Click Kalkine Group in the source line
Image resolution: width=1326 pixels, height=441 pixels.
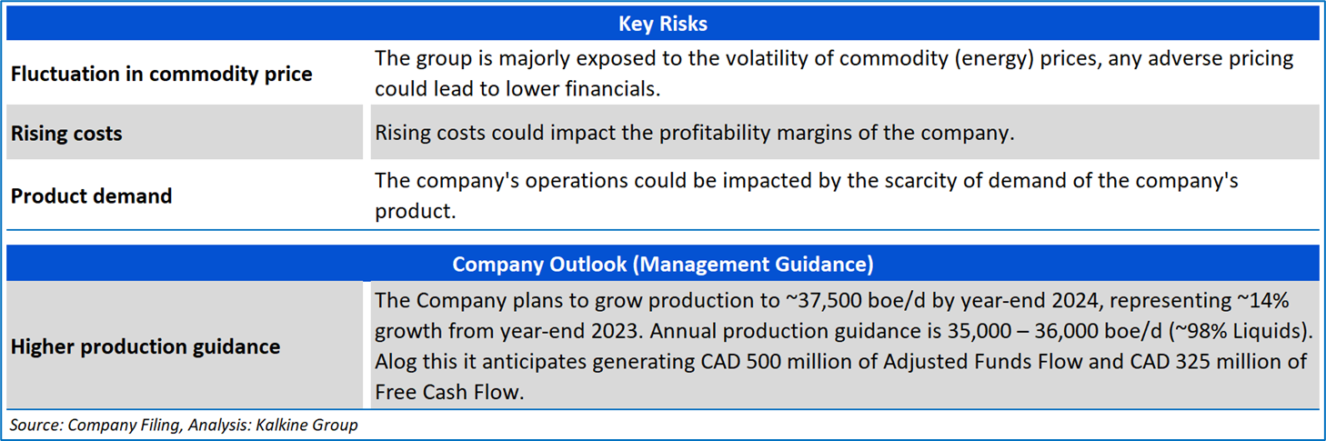point(304,425)
